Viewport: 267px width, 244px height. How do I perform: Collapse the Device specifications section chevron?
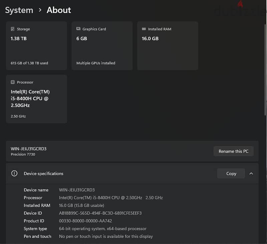click(251, 174)
